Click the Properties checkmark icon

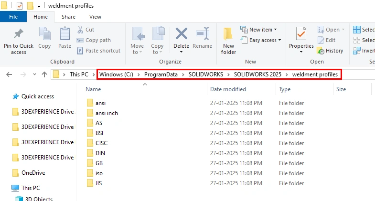[x=301, y=34]
